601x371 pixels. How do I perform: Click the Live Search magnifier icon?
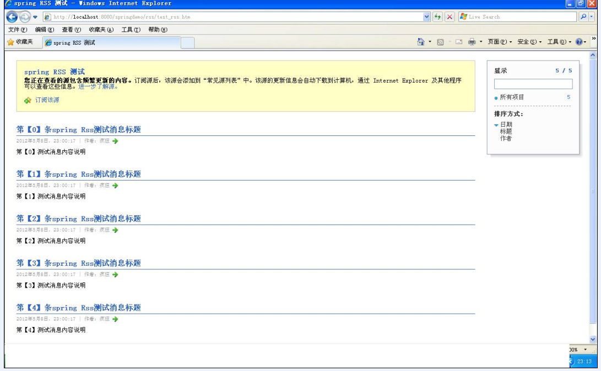tap(583, 17)
